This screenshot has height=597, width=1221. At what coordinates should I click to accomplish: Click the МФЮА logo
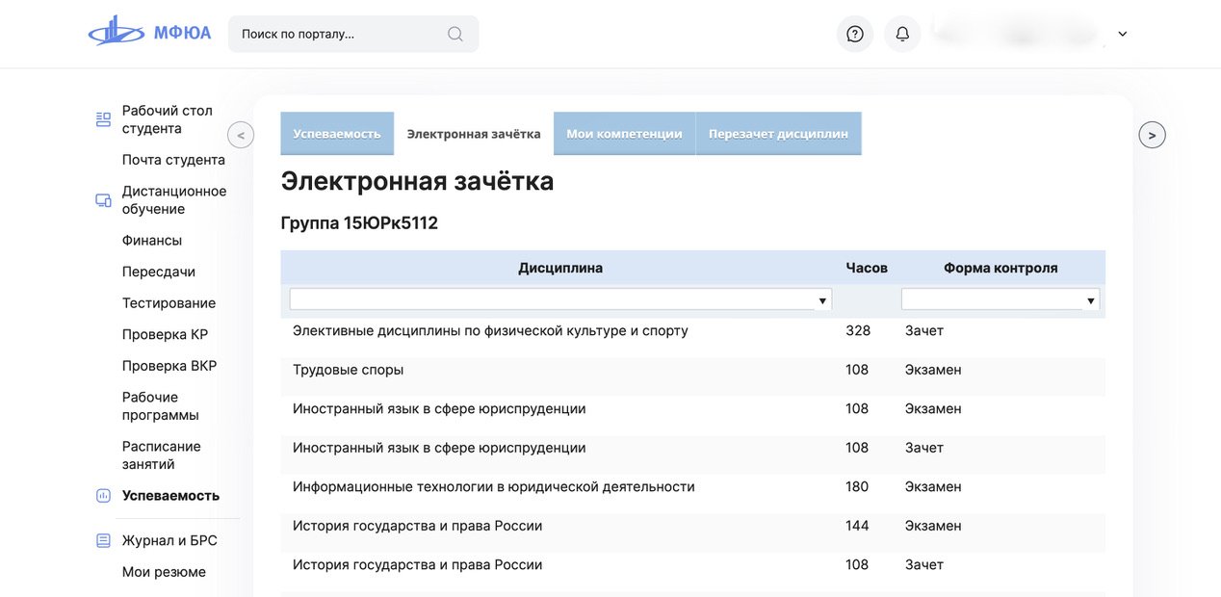149,33
